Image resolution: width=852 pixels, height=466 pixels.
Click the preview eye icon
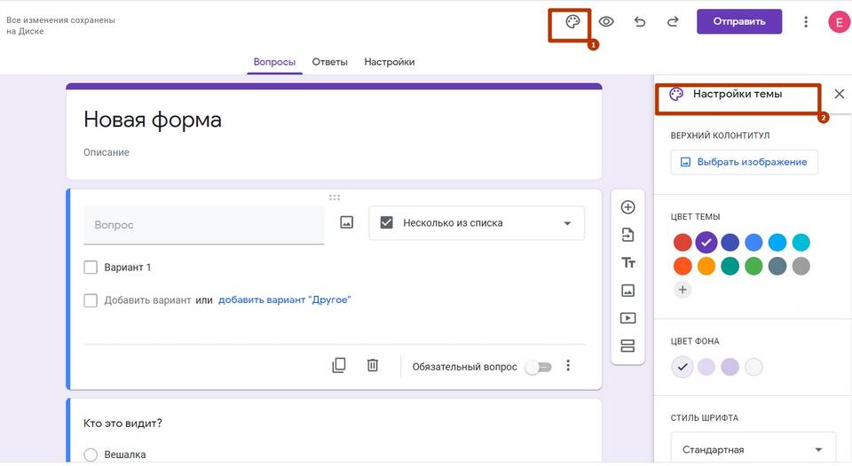tap(607, 21)
